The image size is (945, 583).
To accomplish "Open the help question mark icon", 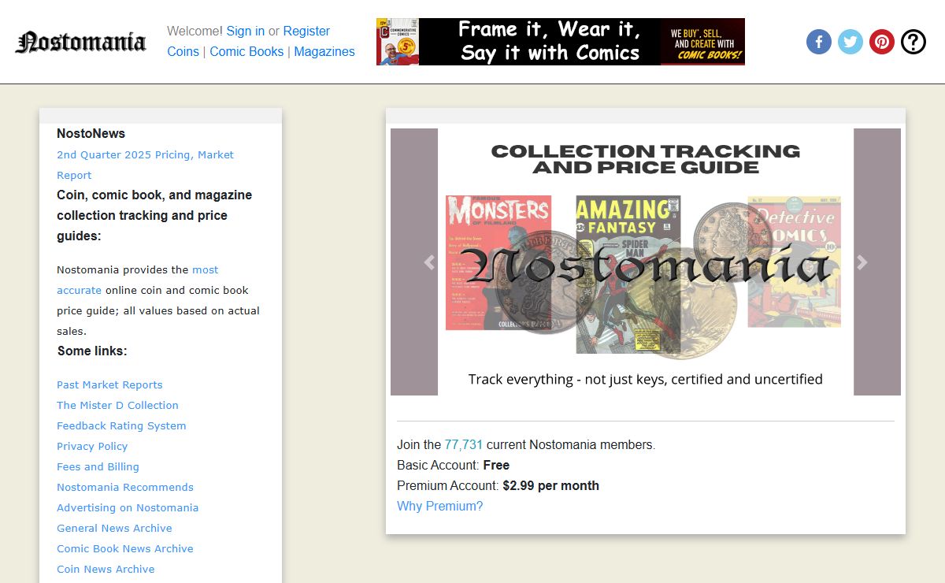I will tap(913, 42).
